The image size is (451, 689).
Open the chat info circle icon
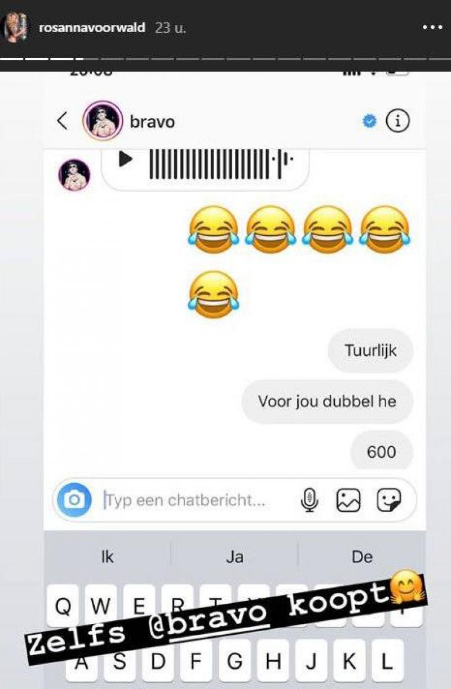[397, 121]
